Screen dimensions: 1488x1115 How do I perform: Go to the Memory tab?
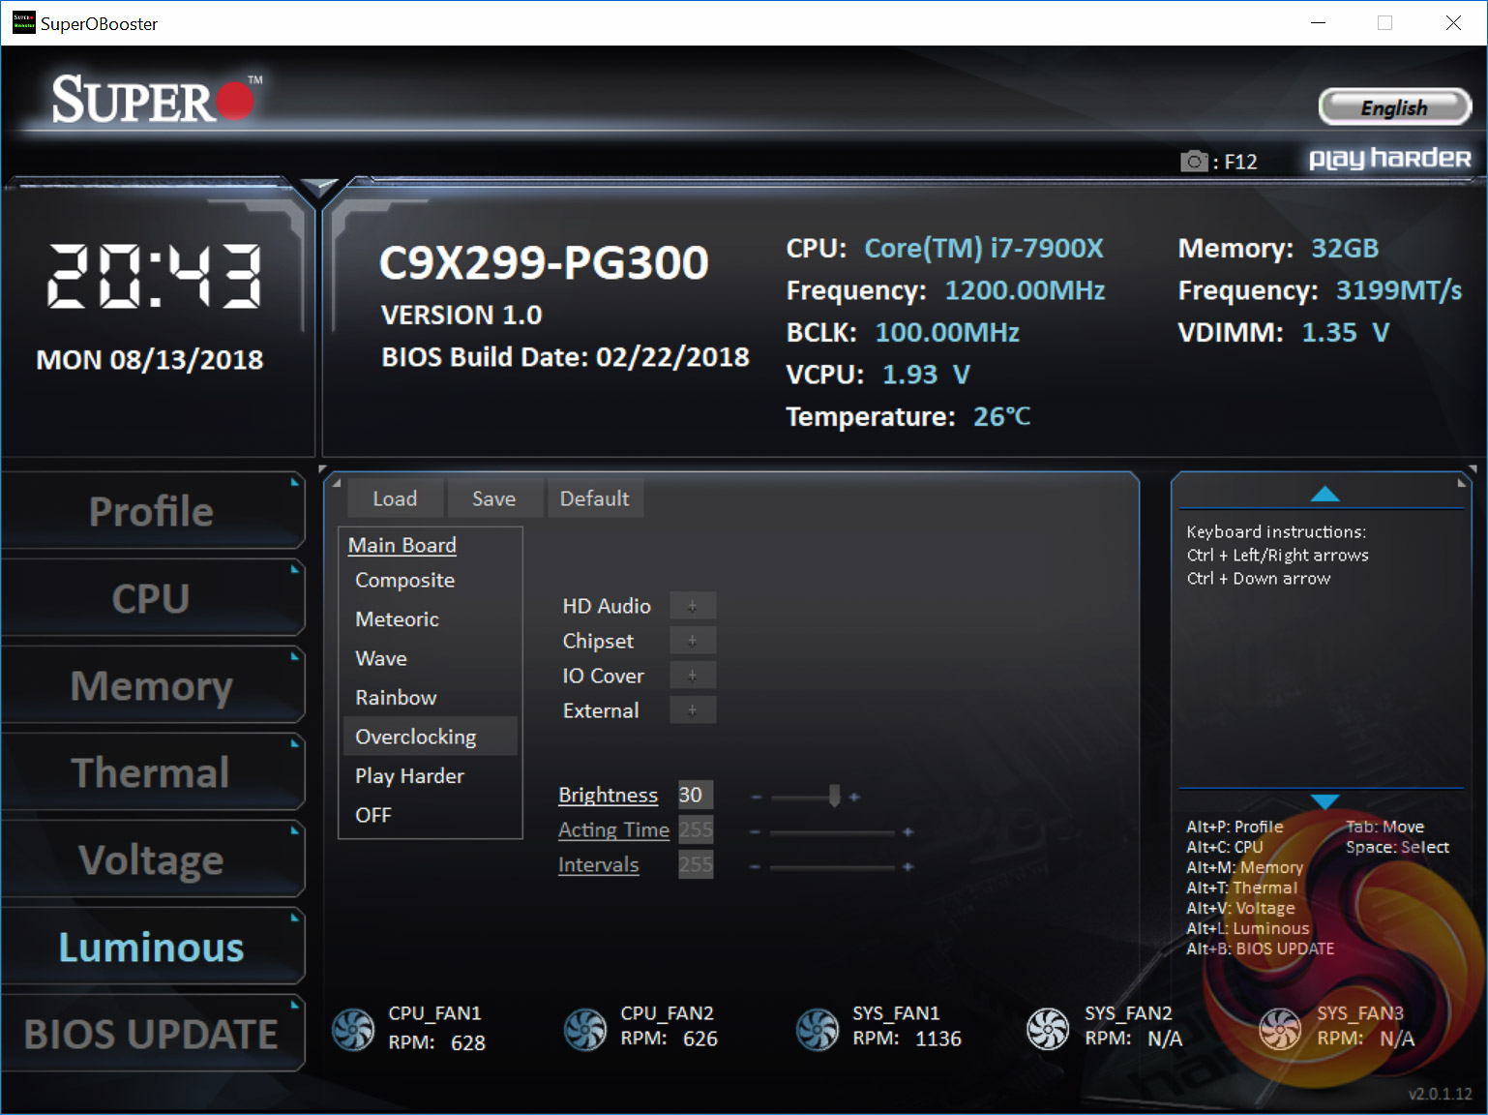pos(152,685)
